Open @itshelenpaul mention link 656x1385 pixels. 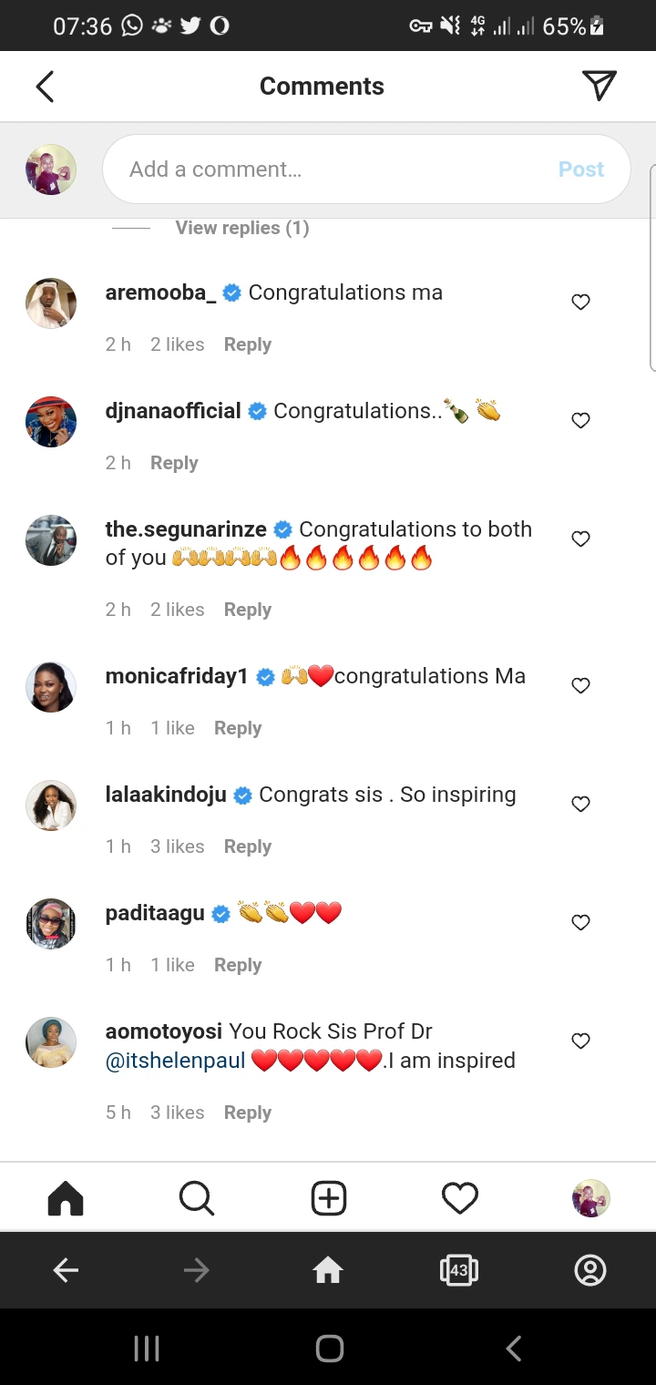pos(175,1061)
